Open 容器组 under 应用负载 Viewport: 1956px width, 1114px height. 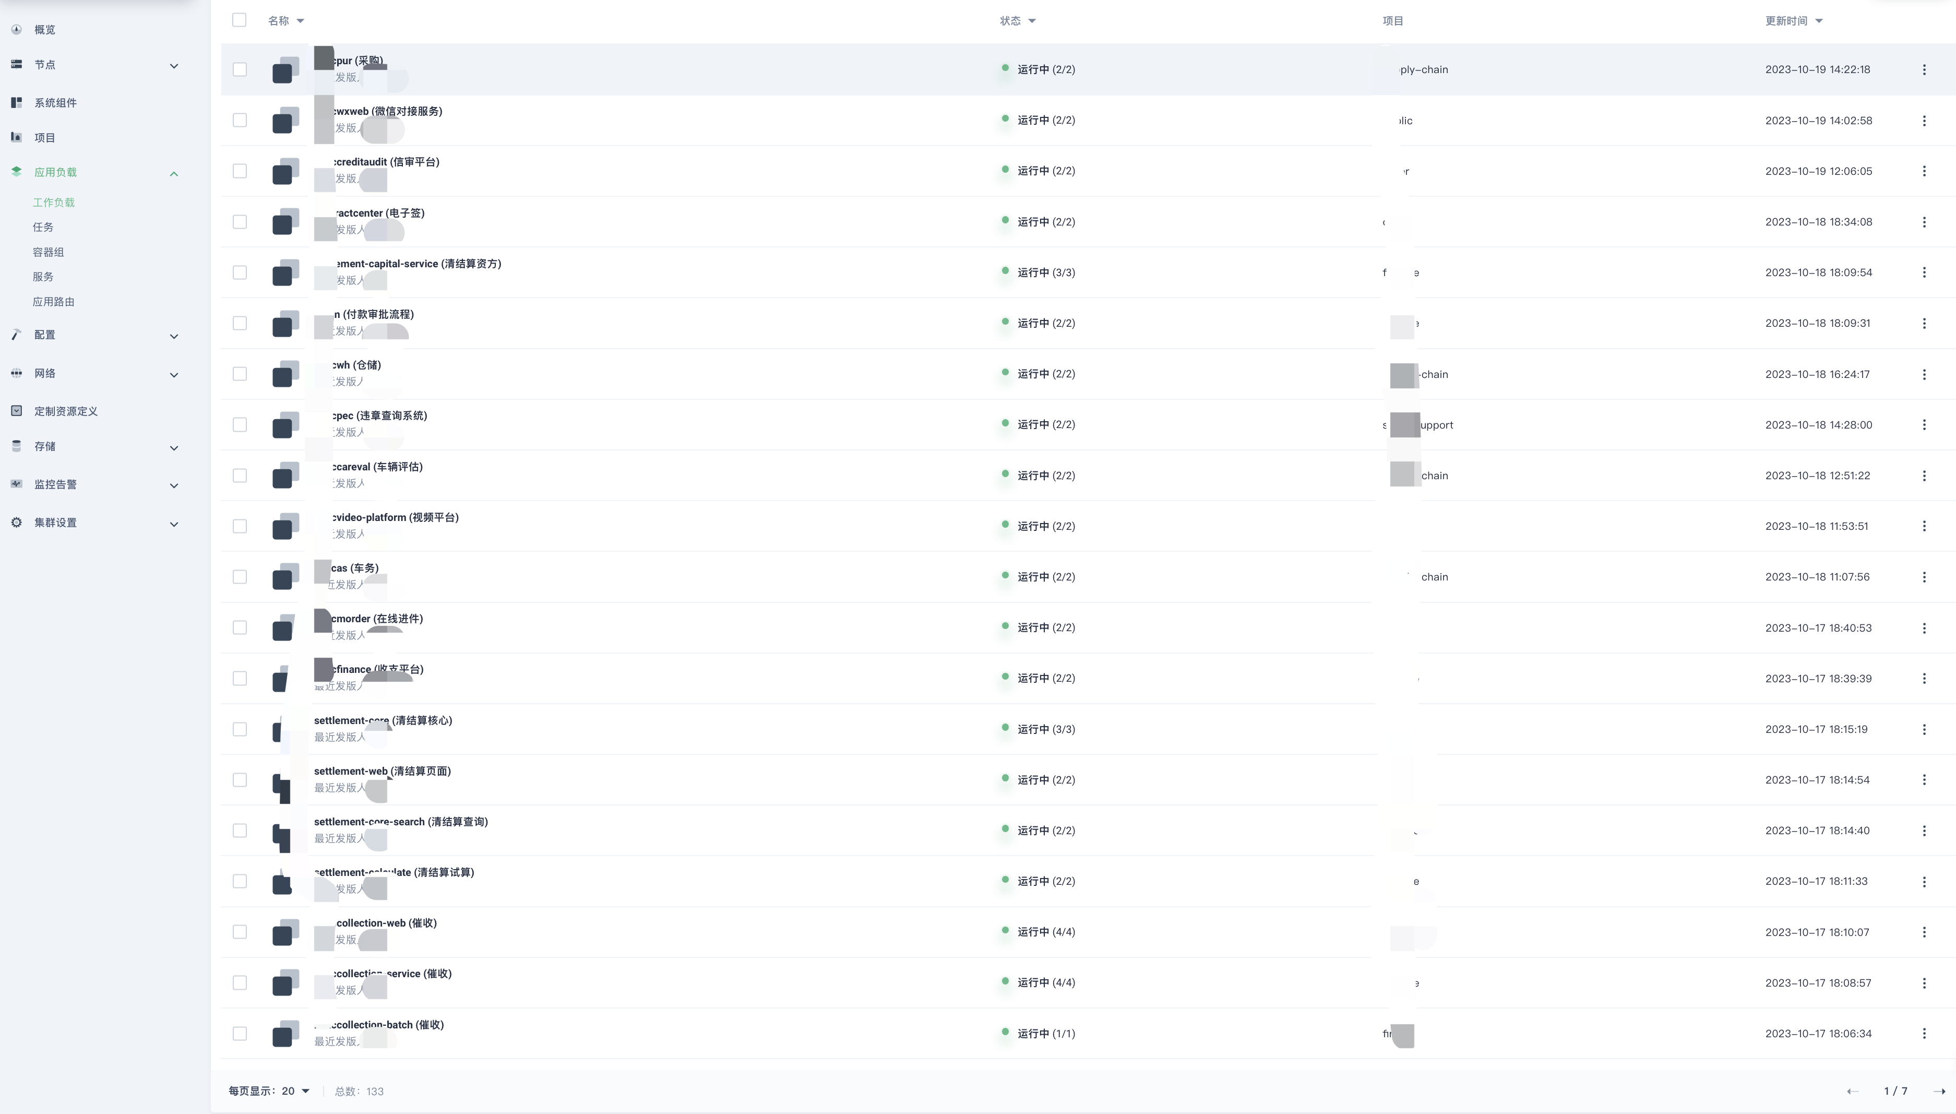tap(48, 252)
